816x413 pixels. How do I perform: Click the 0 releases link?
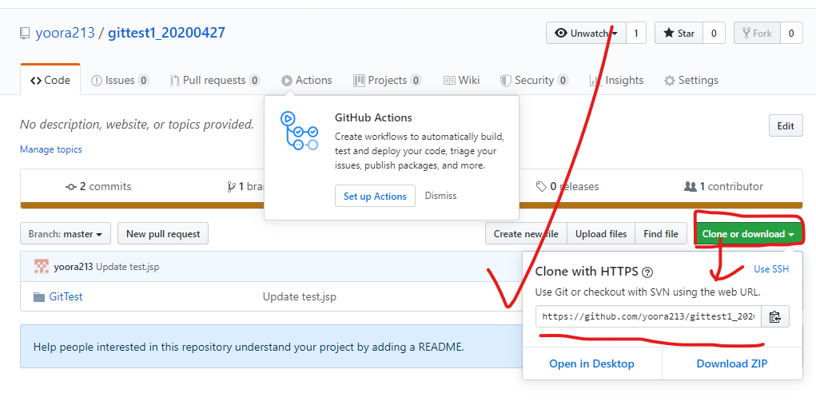[x=567, y=186]
